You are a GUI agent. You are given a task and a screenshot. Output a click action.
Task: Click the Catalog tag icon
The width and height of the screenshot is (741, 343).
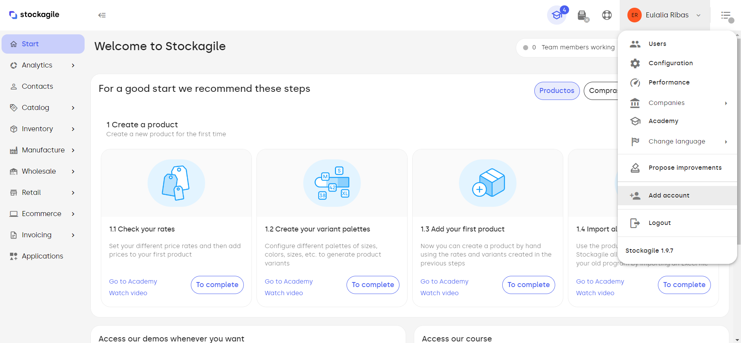[x=14, y=108]
